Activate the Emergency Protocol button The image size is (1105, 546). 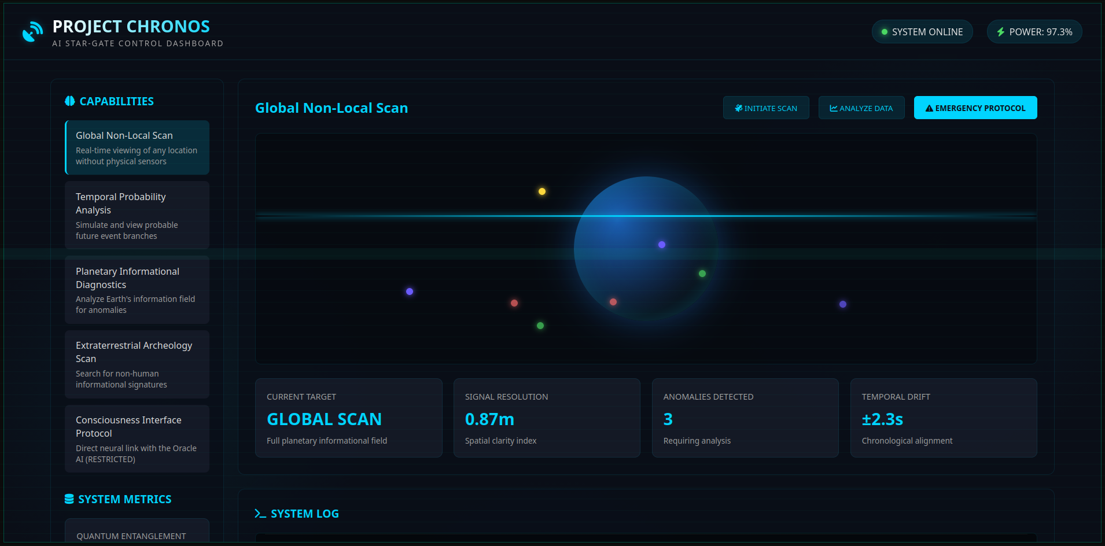pyautogui.click(x=975, y=108)
